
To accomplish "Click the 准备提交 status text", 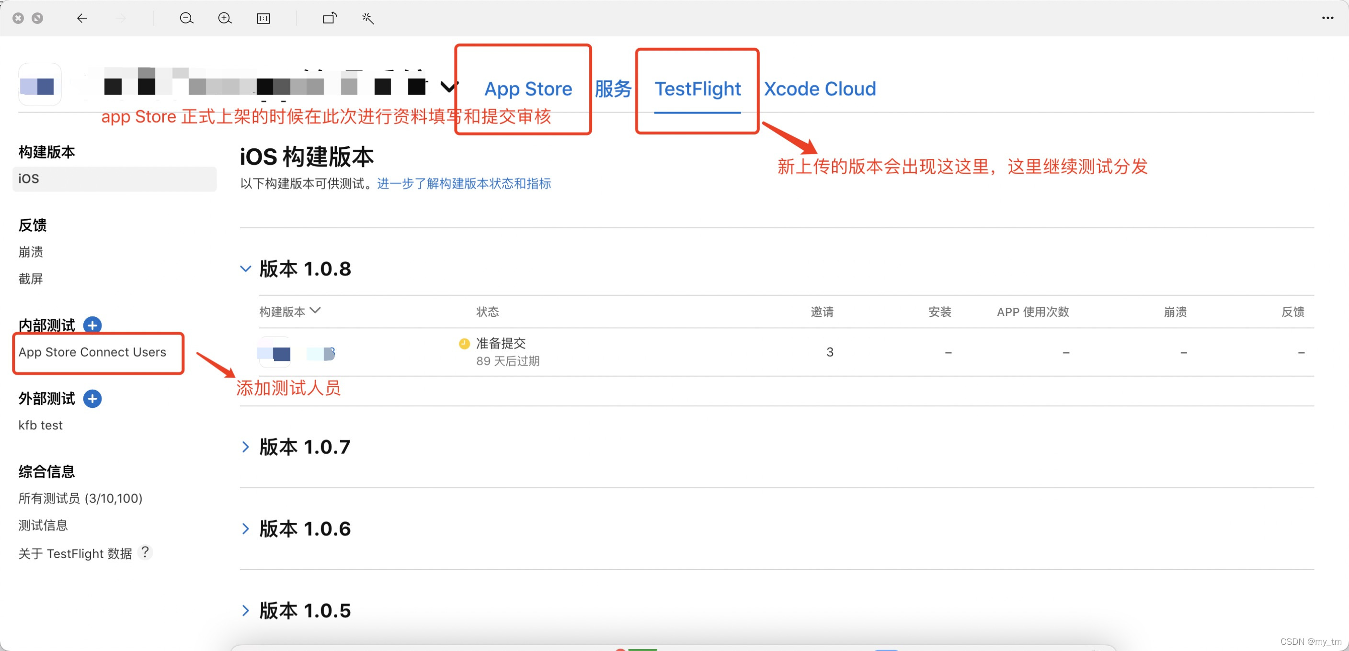I will tap(501, 343).
